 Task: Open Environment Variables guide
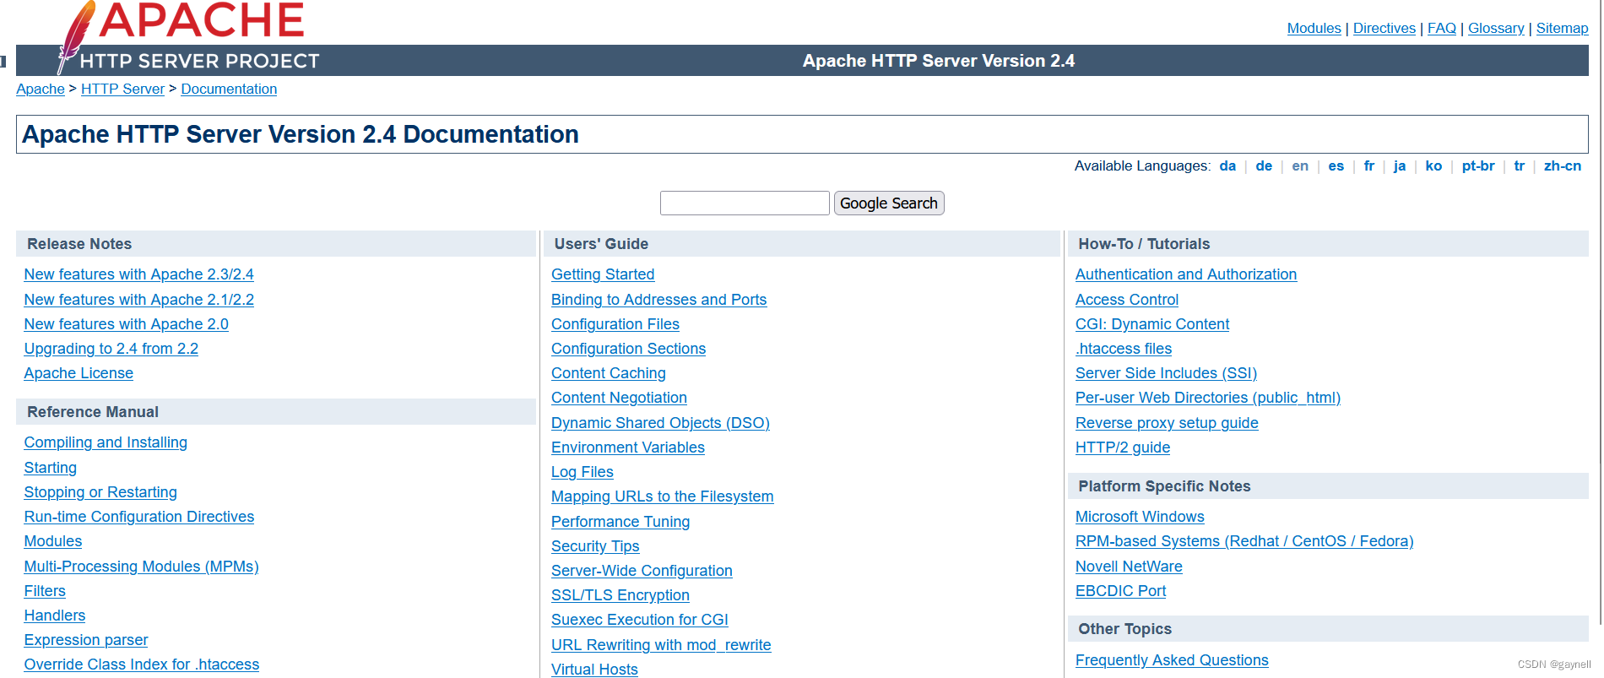pyautogui.click(x=627, y=447)
